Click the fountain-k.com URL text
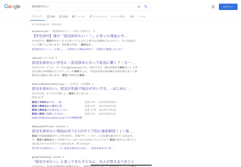 tap(40, 31)
